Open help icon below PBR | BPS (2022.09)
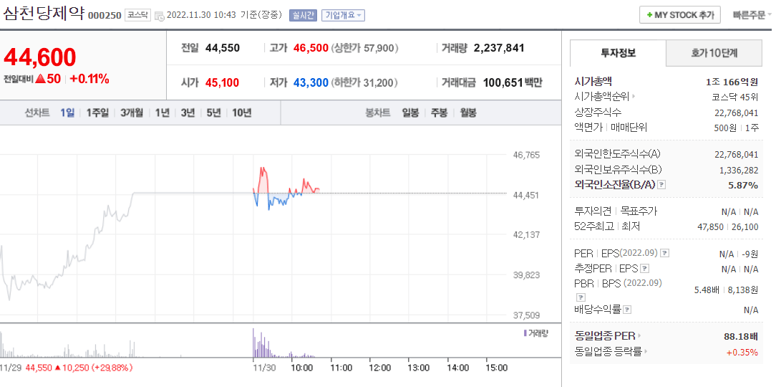Screen dimensions: 776x387 point(581,297)
